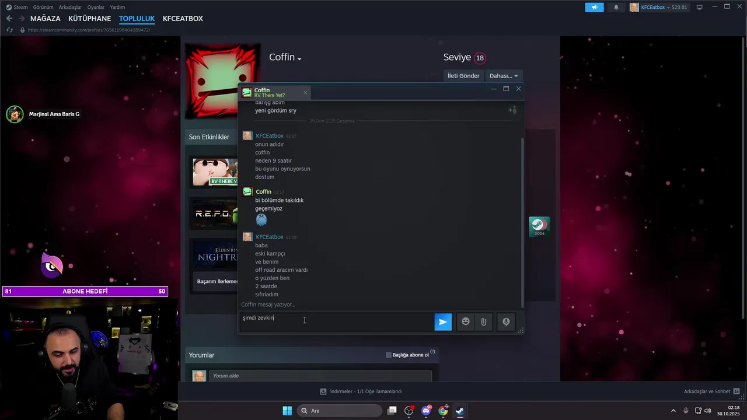Go back with the navigation arrow

(x=9, y=19)
